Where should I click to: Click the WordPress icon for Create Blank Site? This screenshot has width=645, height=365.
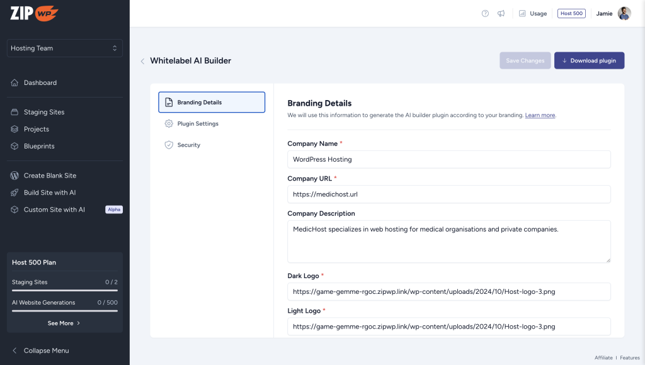pyautogui.click(x=14, y=176)
